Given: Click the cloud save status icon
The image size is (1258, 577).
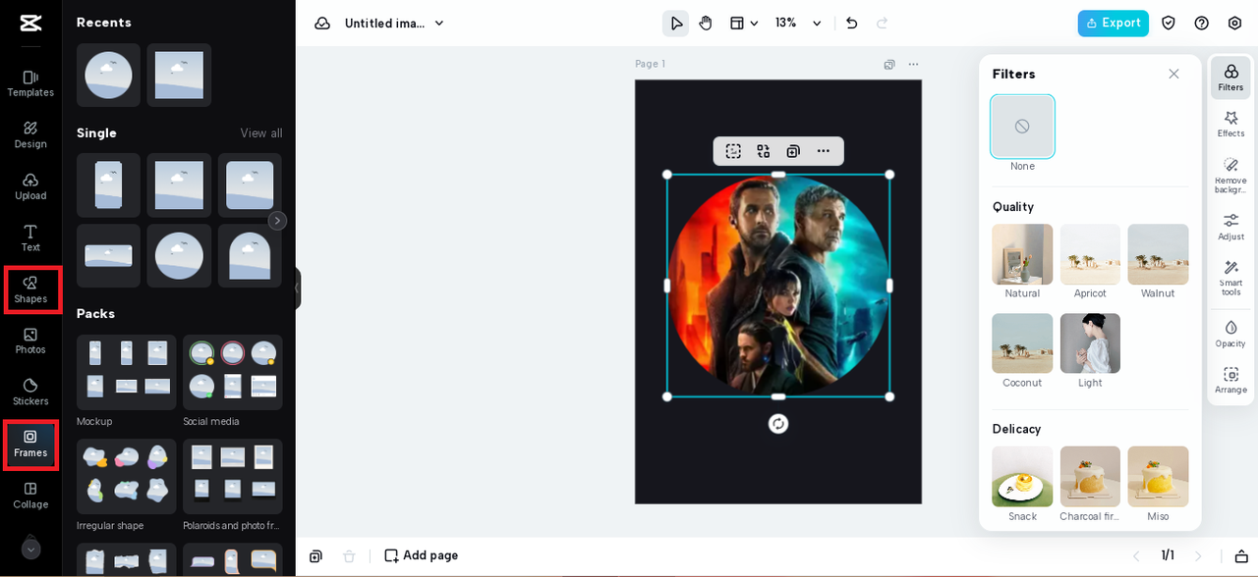Looking at the screenshot, I should (x=322, y=24).
